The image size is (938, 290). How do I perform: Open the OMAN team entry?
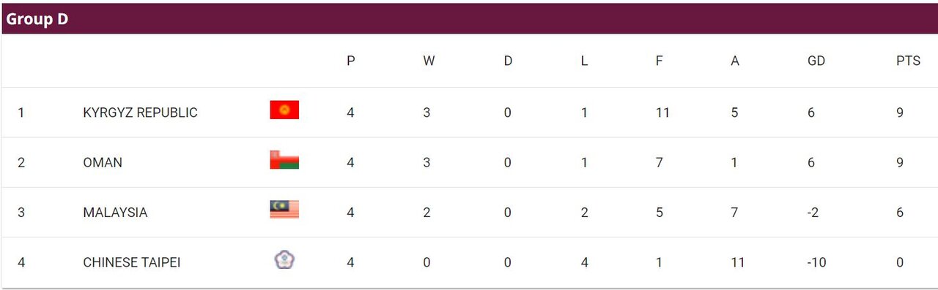[103, 162]
